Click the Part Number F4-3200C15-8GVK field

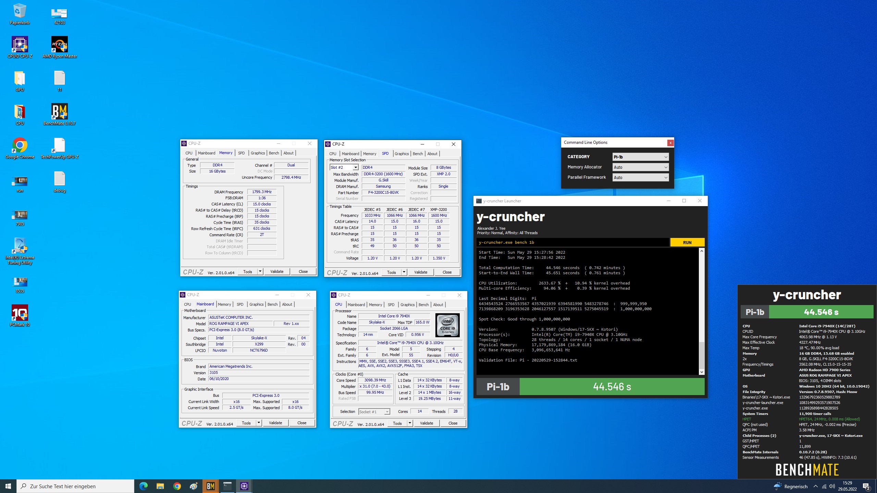pos(383,192)
